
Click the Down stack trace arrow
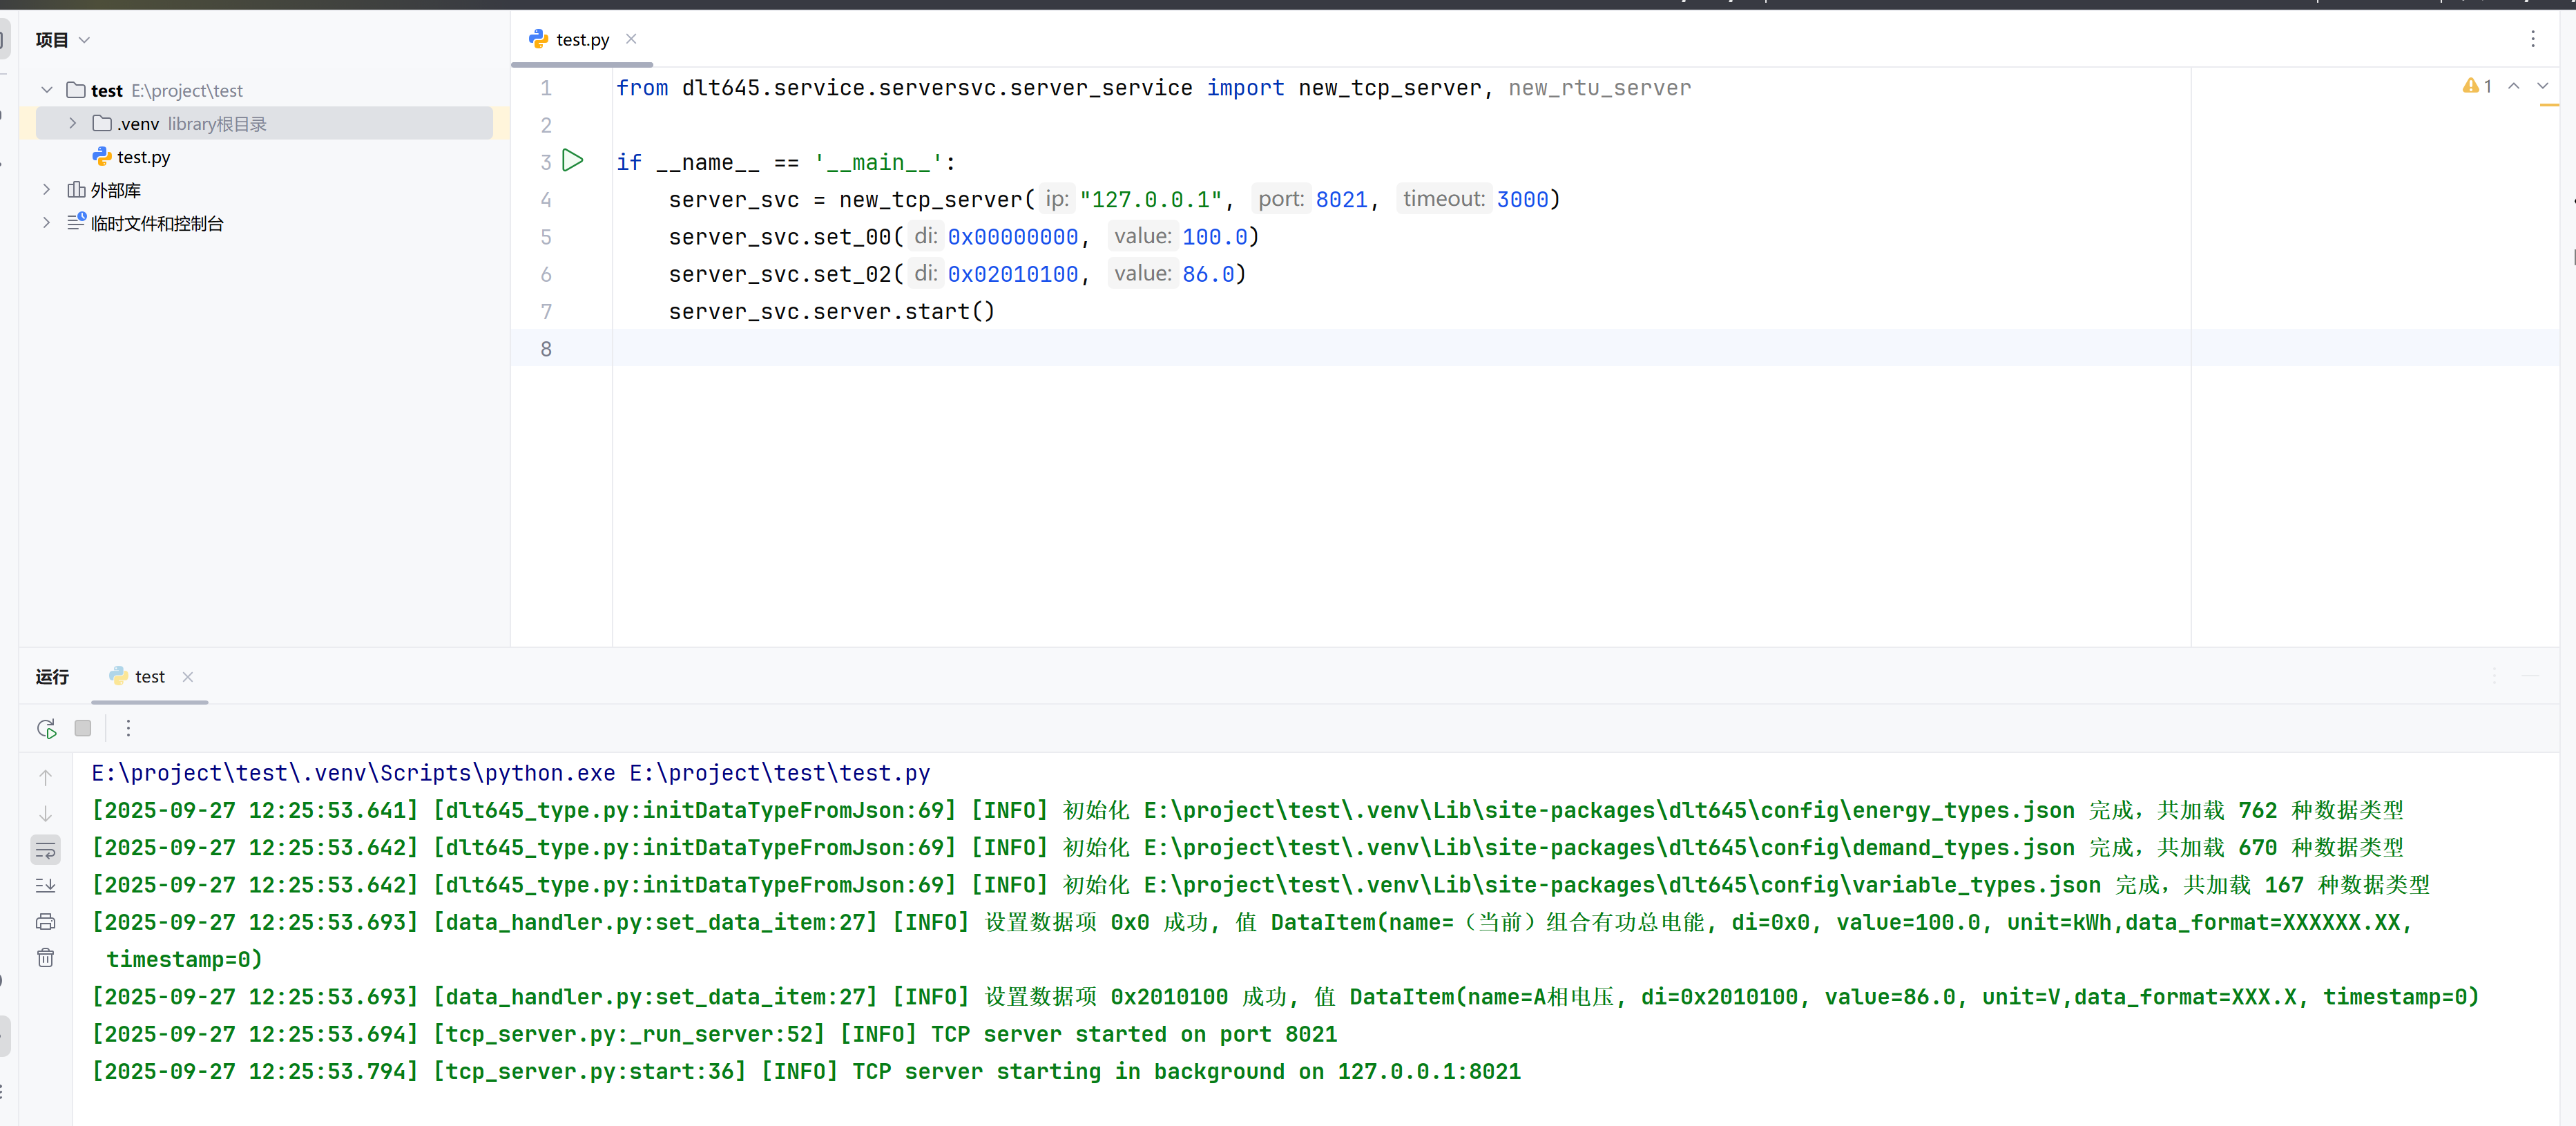[x=46, y=813]
